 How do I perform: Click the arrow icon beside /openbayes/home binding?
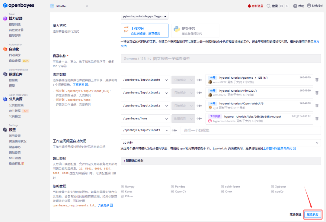click(199, 119)
